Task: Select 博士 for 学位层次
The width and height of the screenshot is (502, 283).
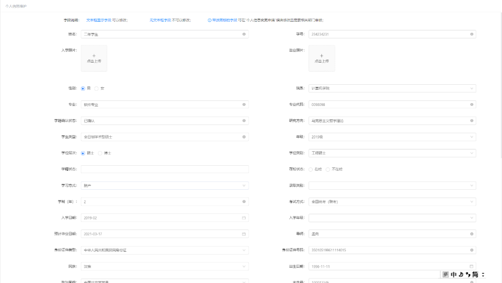Action: click(100, 153)
